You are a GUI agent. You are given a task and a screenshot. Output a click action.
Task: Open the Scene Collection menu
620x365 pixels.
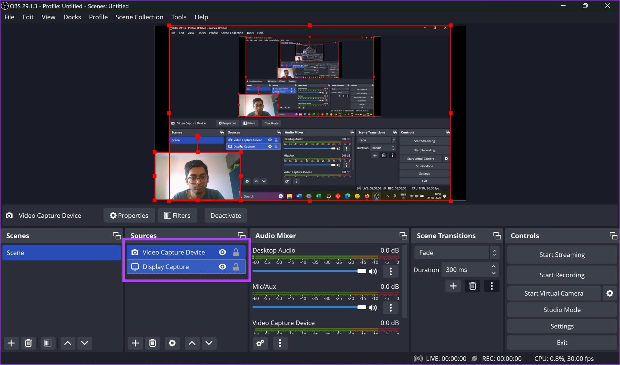(139, 17)
